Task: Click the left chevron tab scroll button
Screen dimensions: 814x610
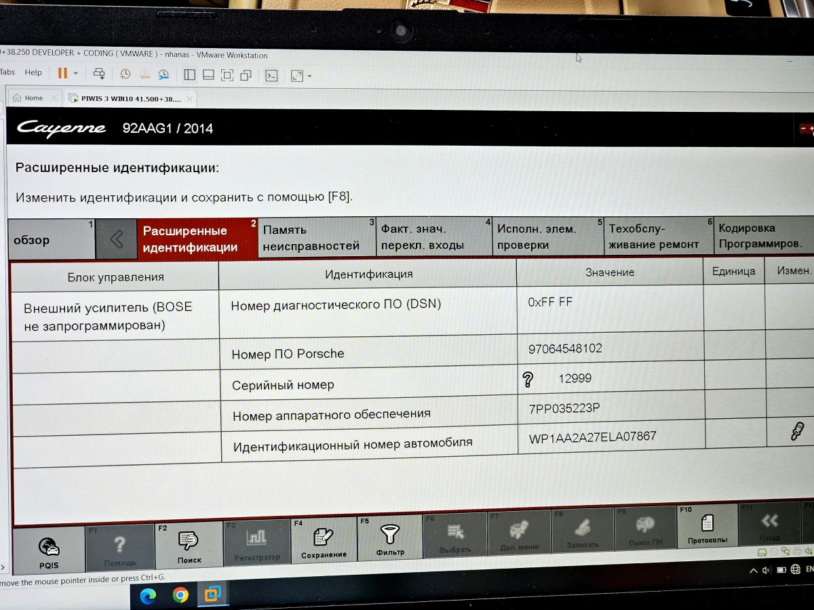Action: coord(116,239)
